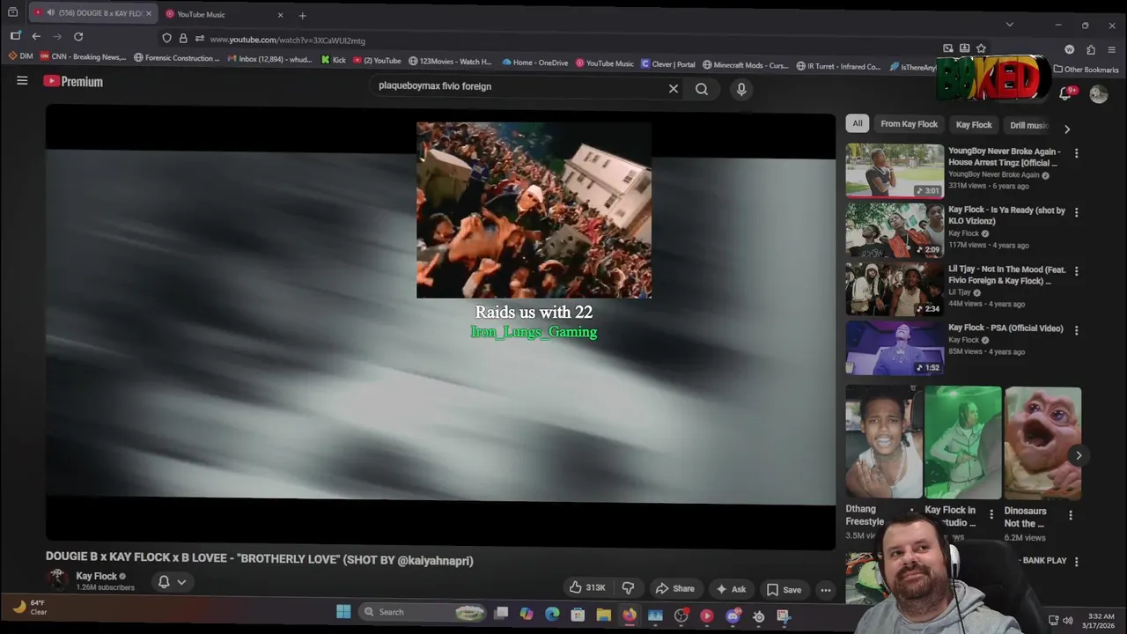Open Kay Flock in studio short
This screenshot has width=1127, height=634.
pyautogui.click(x=962, y=442)
